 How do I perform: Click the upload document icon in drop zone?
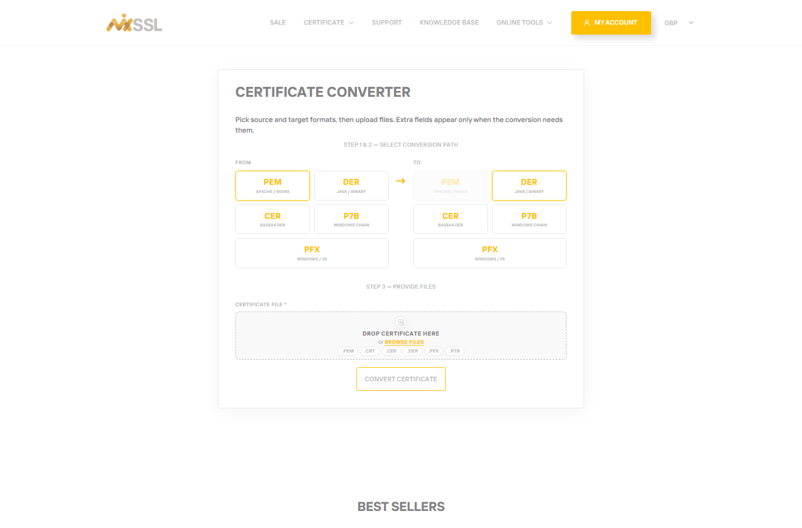pos(401,322)
